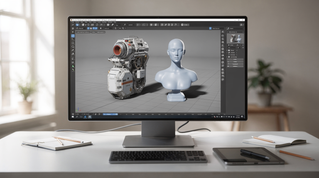Image resolution: width=319 pixels, height=178 pixels.
Task: Click the running figure tab atop right icon strip
Action: [223, 32]
